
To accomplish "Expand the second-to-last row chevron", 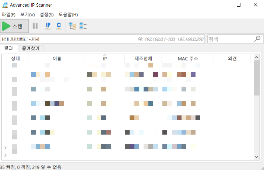I will click(6, 148).
